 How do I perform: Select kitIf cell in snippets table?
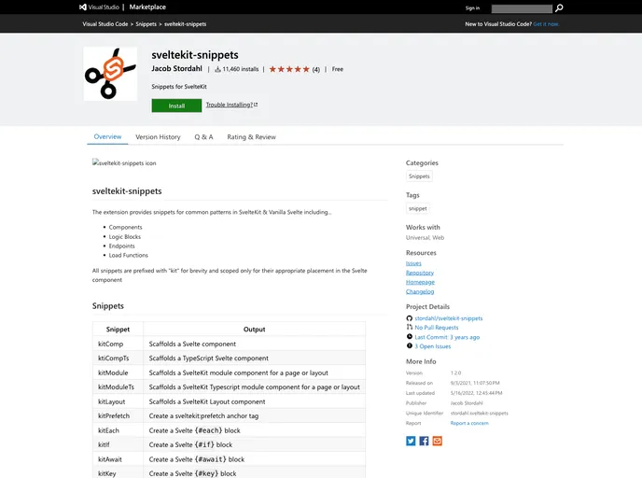[x=118, y=444]
